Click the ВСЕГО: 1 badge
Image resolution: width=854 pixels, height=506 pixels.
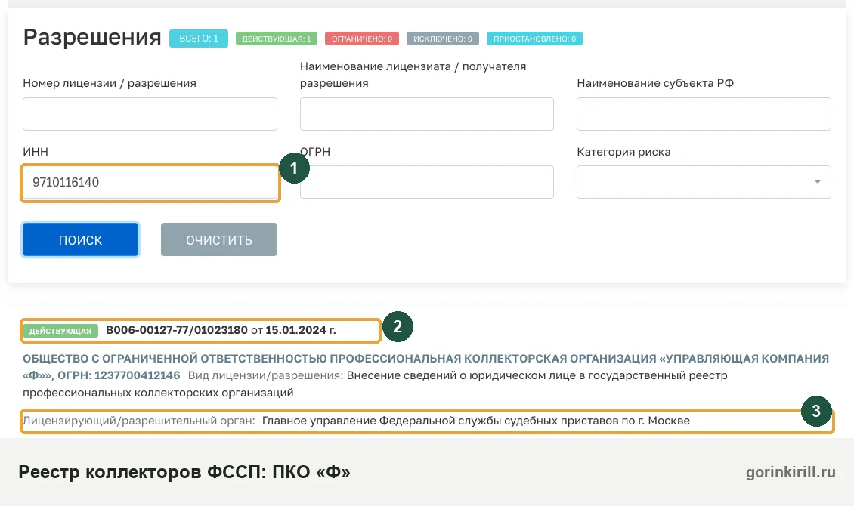[198, 39]
